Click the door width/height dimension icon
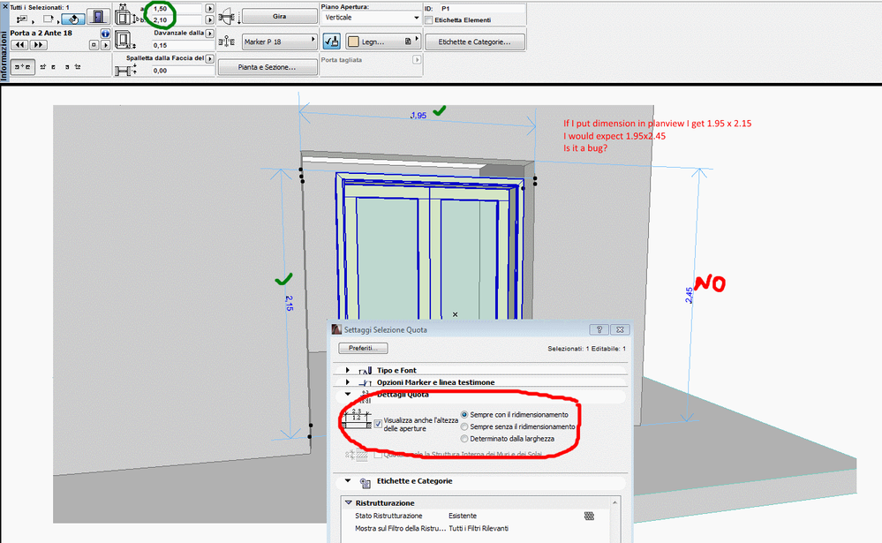 click(124, 15)
